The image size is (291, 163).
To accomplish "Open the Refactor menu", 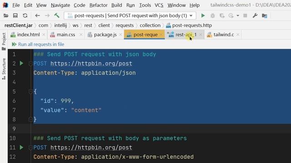I will click(98, 5).
